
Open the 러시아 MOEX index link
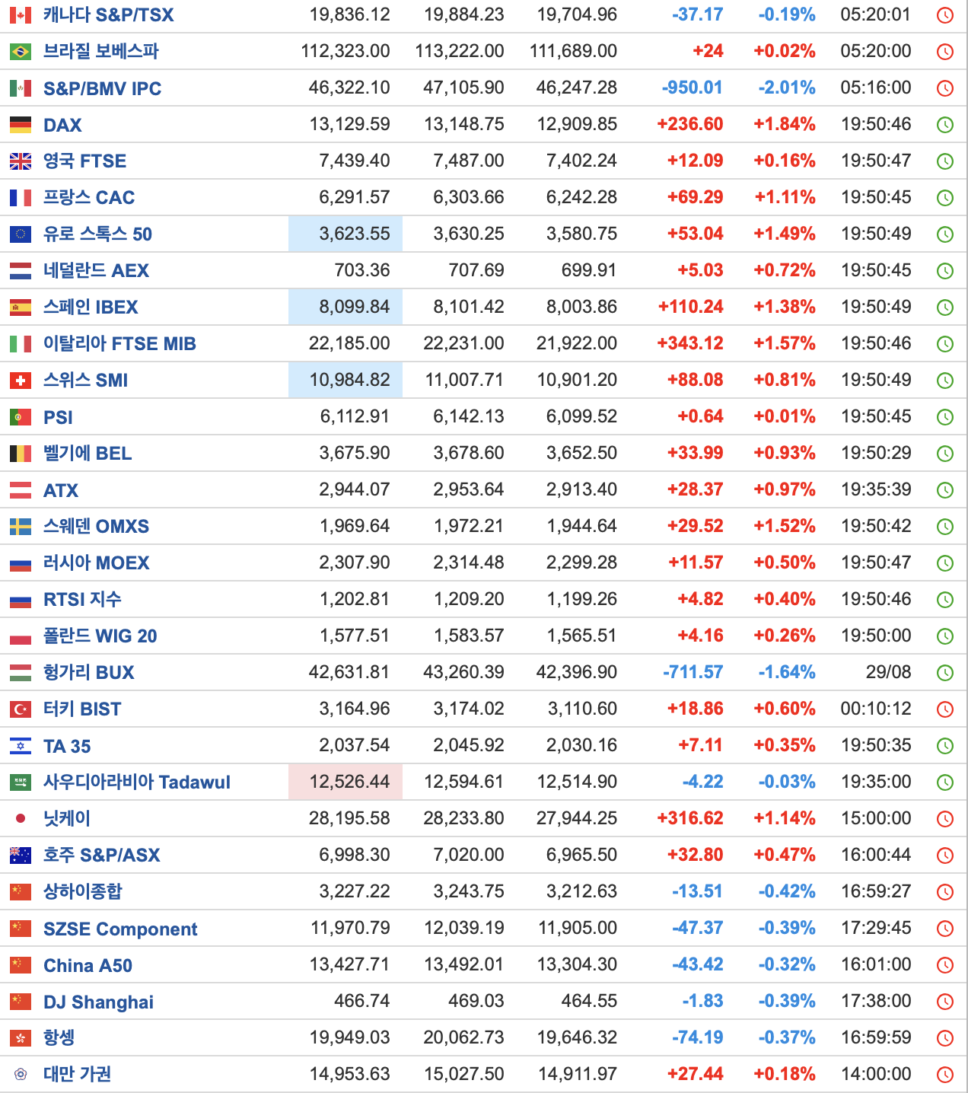(96, 562)
